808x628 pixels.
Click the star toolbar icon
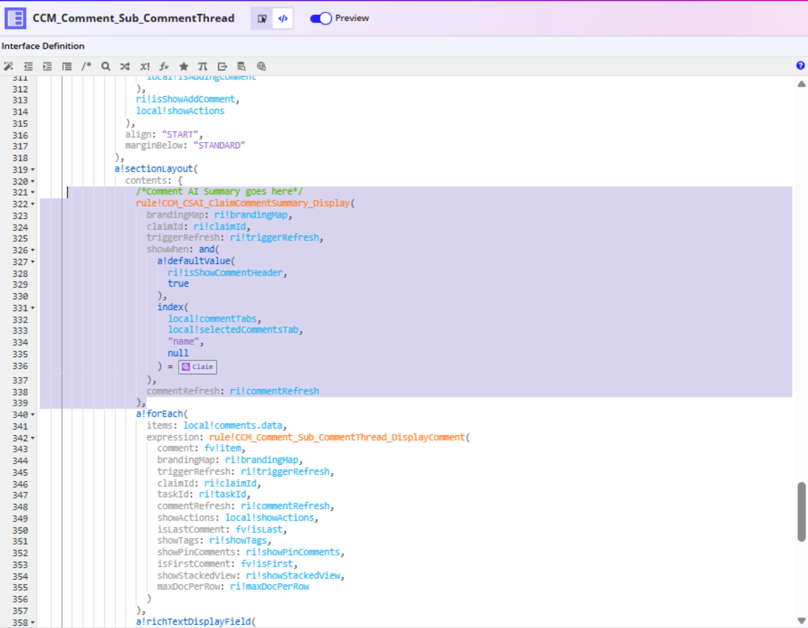183,66
